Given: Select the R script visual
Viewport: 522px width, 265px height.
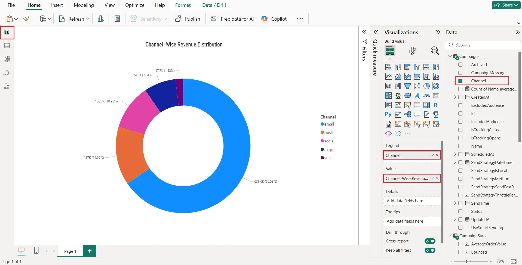Looking at the screenshot, I should pos(436,105).
